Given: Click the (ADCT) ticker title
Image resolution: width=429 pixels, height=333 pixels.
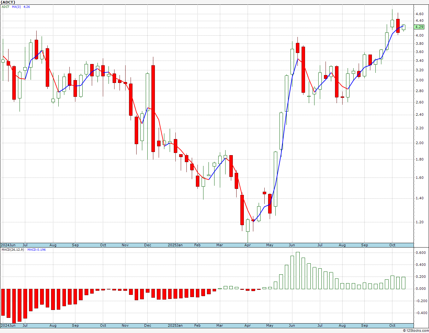Looking at the screenshot, I should click(x=8, y=2).
